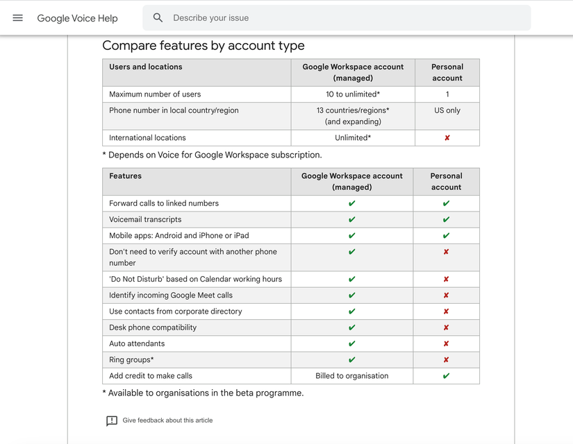The image size is (573, 444).
Task: Select 'Add credit to make calls' label
Action: [151, 376]
